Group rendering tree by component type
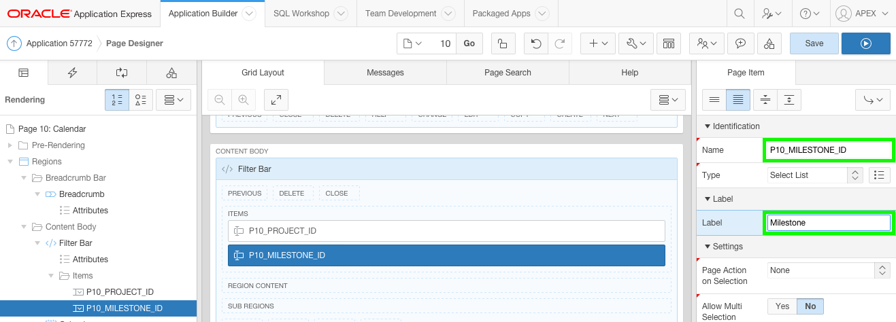Screen dimensions: 896x322 tap(141, 100)
